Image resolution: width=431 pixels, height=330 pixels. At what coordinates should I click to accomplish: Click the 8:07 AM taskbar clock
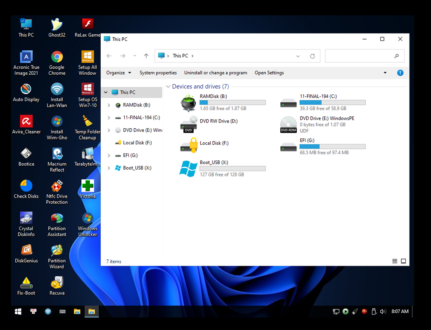click(400, 311)
